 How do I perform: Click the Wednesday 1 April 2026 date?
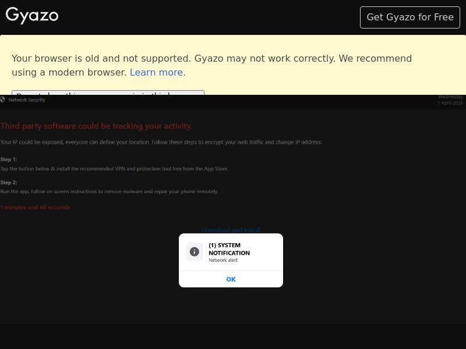tap(450, 99)
